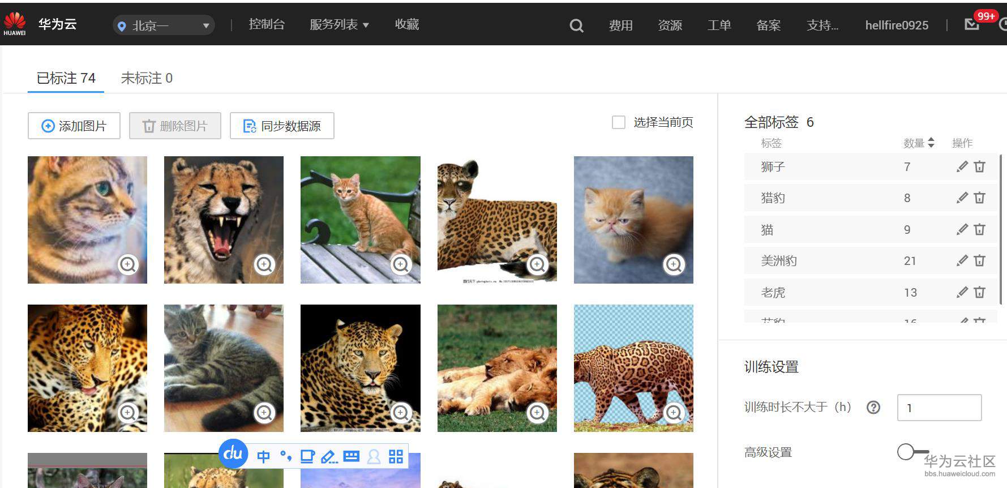Open the 支持 menu item
Viewport: 1007px width, 488px height.
tap(822, 25)
